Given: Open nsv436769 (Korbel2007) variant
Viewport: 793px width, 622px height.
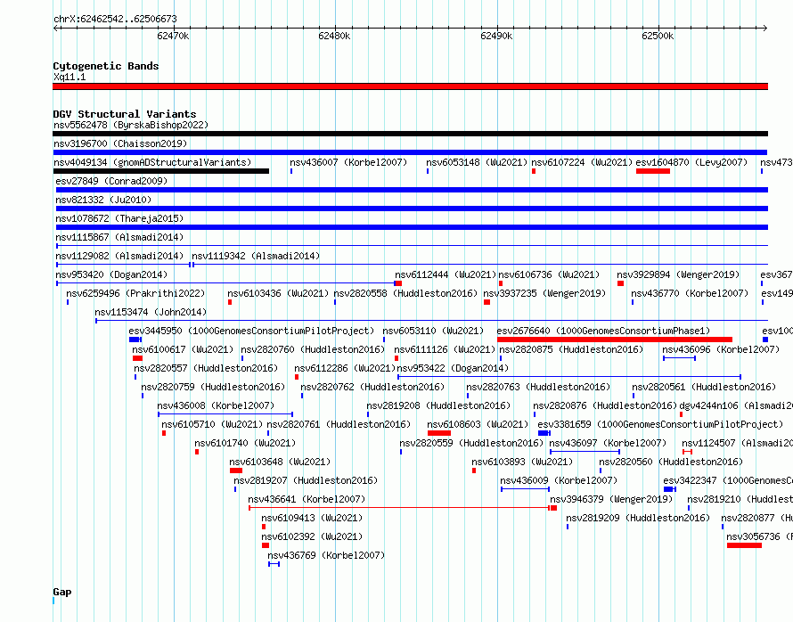Looking at the screenshot, I should pyautogui.click(x=326, y=555).
